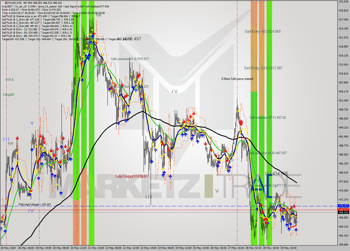Image resolution: width=350 pixels, height=251 pixels.
Task: Click the black 468.425 current price tag
Action: 343,212
